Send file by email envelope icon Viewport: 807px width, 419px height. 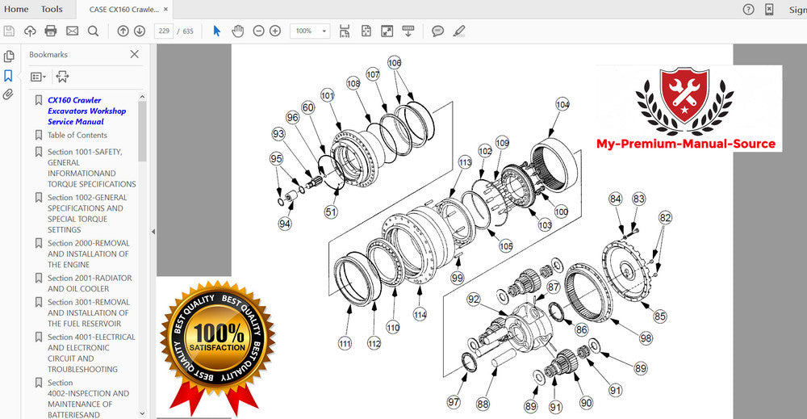coord(72,31)
